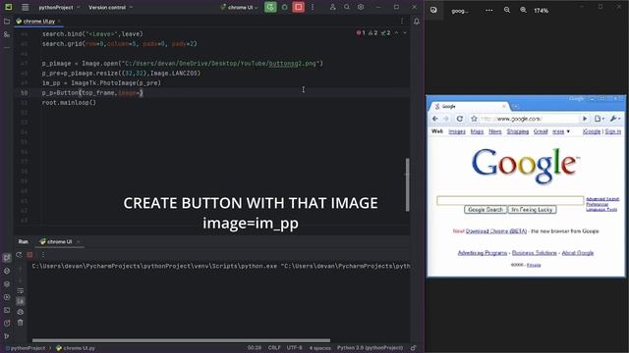Viewport: 629px width, 353px height.
Task: Click the p_p=Button(top_frame, line
Action: [x=92, y=93]
